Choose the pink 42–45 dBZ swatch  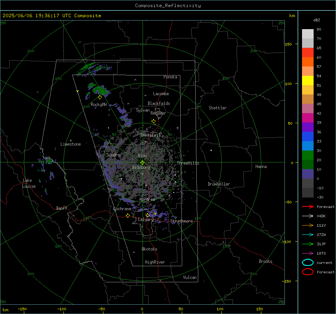click(308, 108)
